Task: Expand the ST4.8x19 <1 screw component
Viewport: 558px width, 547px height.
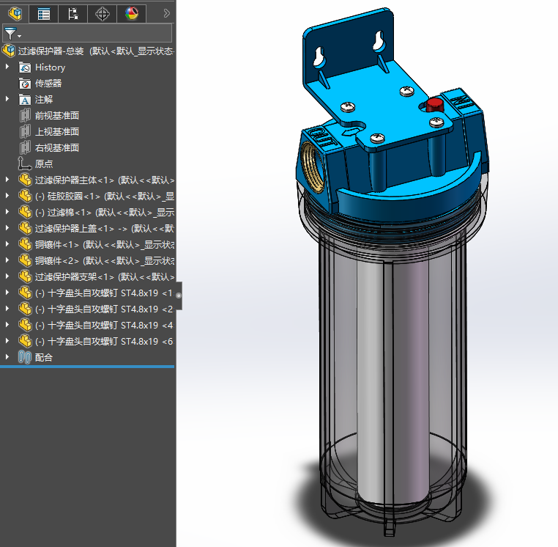Action: coord(7,293)
